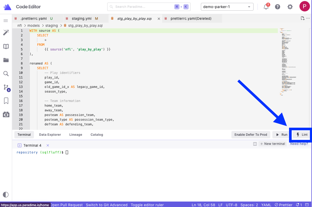This screenshot has height=207, width=312.
Task: Toggle the dark/light theme icon
Action: point(6,195)
